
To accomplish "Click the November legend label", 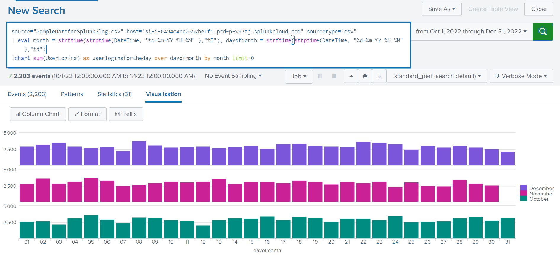I will pos(541,194).
